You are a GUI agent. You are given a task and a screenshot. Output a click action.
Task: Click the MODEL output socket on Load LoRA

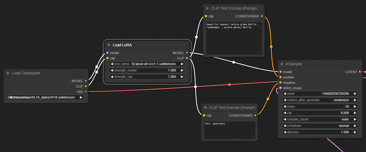pyautogui.click(x=187, y=53)
